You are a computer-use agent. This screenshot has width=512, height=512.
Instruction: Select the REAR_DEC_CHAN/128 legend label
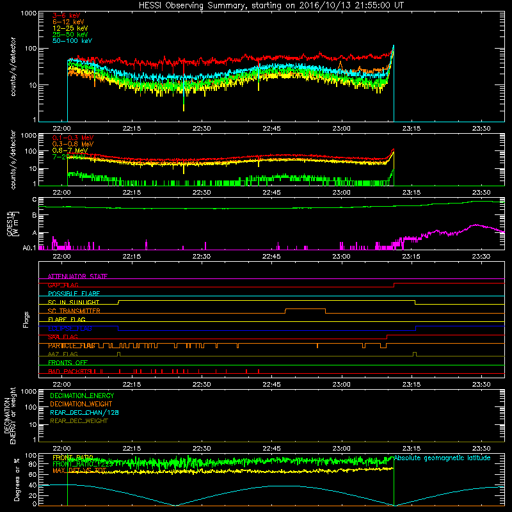84,412
